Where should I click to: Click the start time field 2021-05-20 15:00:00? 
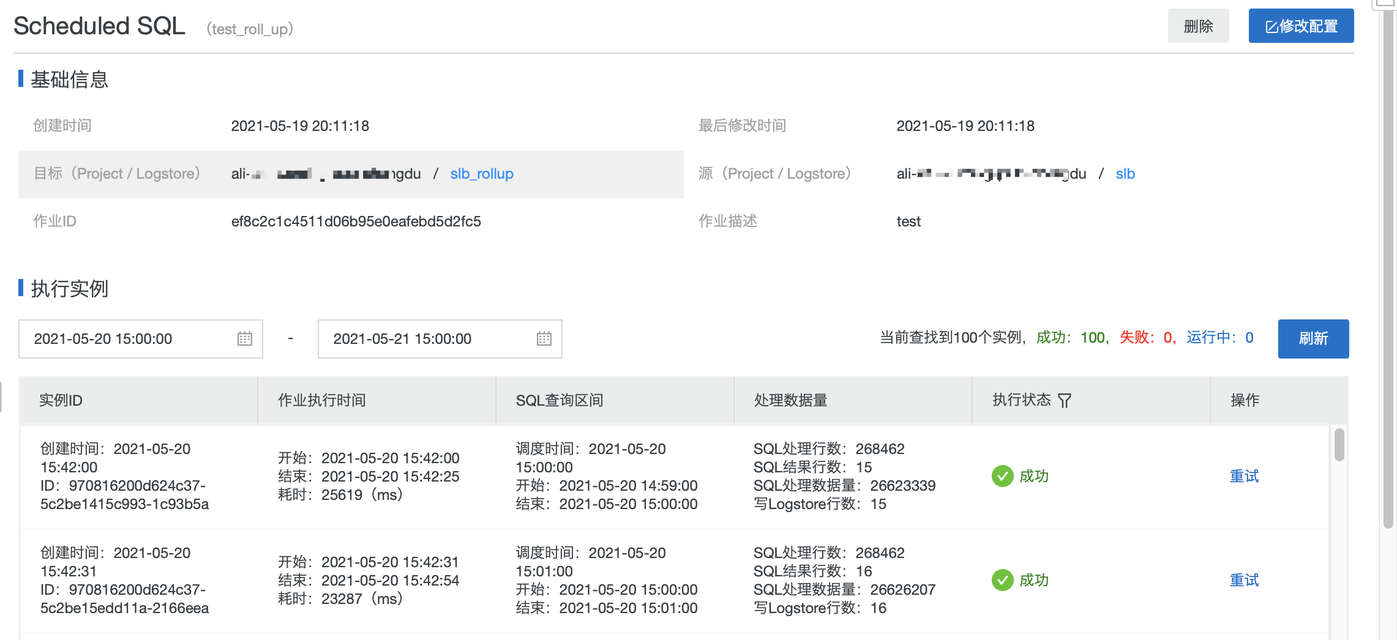tap(141, 339)
